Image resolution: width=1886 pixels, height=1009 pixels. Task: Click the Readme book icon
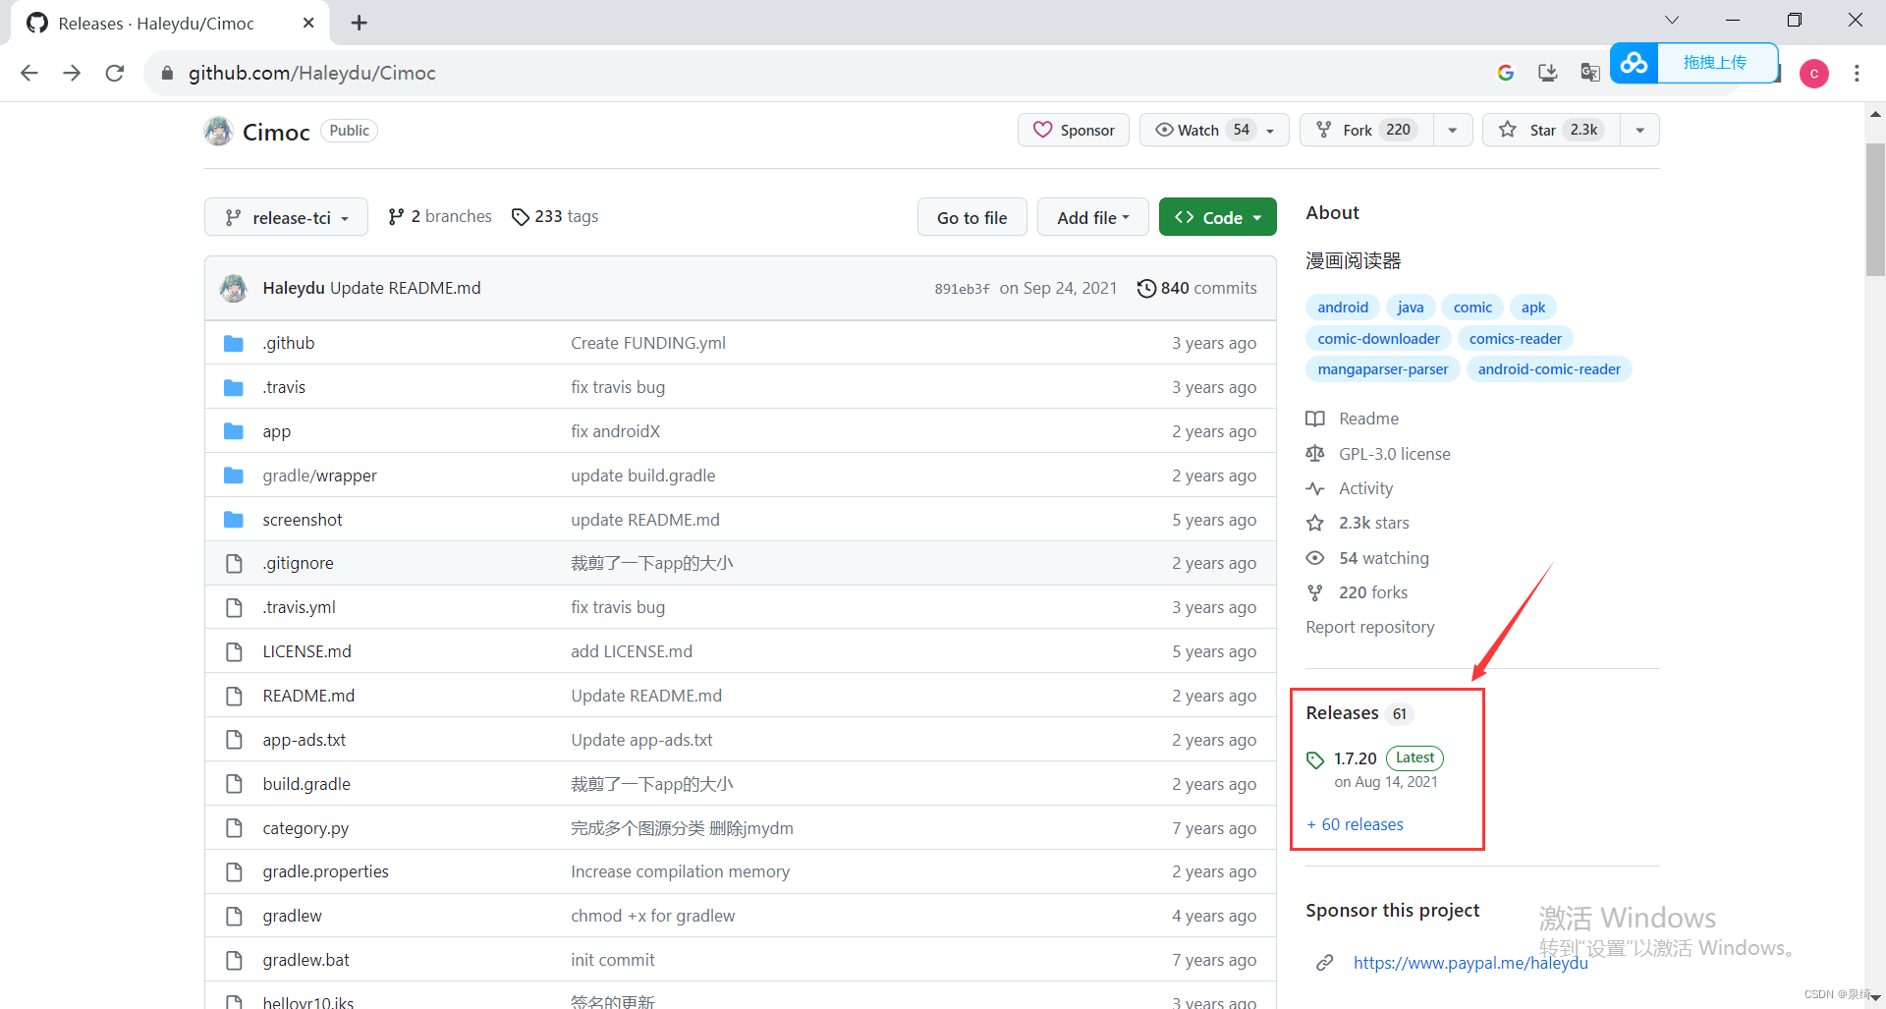(x=1315, y=419)
